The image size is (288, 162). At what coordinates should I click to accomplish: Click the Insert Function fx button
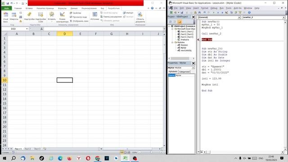pyautogui.click(x=41, y=29)
